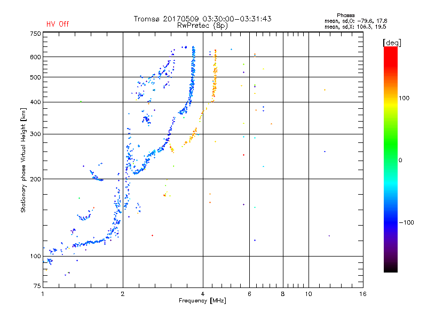This screenshot has width=427, height=320.
Task: Click the y-axis tick label '500'
Action: point(35,77)
